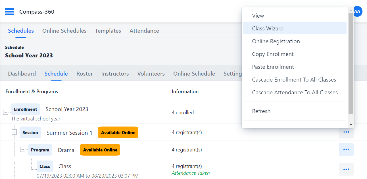Open the Attendance tab
Image resolution: width=367 pixels, height=179 pixels.
pos(144,31)
